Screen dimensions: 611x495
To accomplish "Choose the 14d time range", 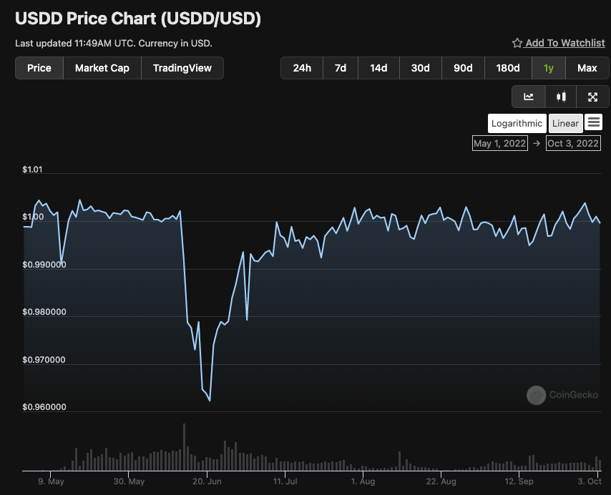I will click(x=378, y=68).
